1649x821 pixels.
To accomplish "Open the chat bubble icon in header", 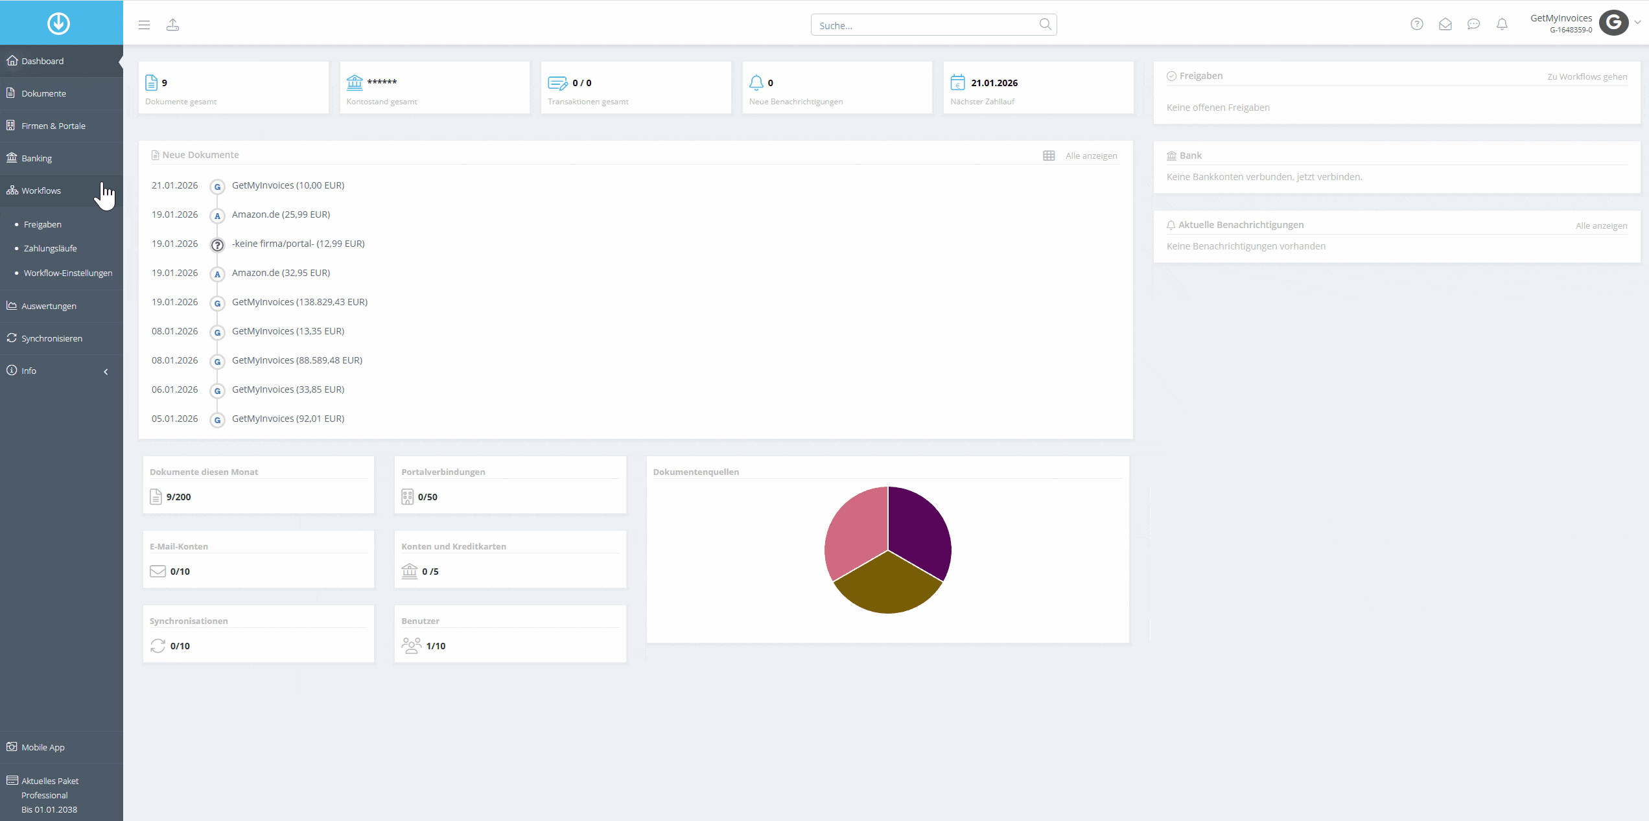I will (1473, 24).
